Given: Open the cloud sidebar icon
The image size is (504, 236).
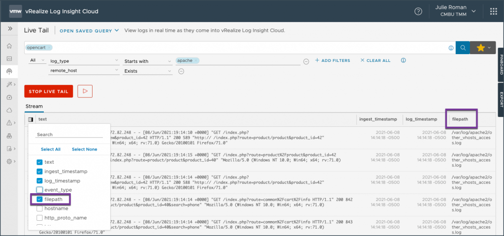Looking at the screenshot, I should 9,110.
